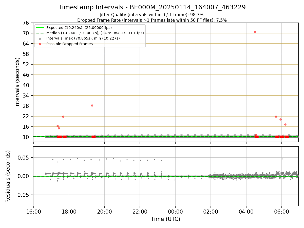Click the red point near 17 seconds after 06:00
Image resolution: width=304 pixels, height=228 pixels.
click(x=285, y=124)
